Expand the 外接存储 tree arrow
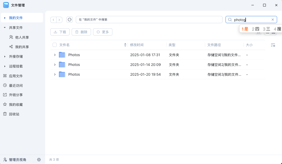 [x=5, y=57]
